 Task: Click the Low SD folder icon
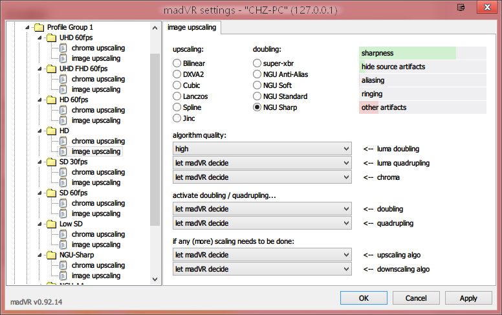(51, 224)
